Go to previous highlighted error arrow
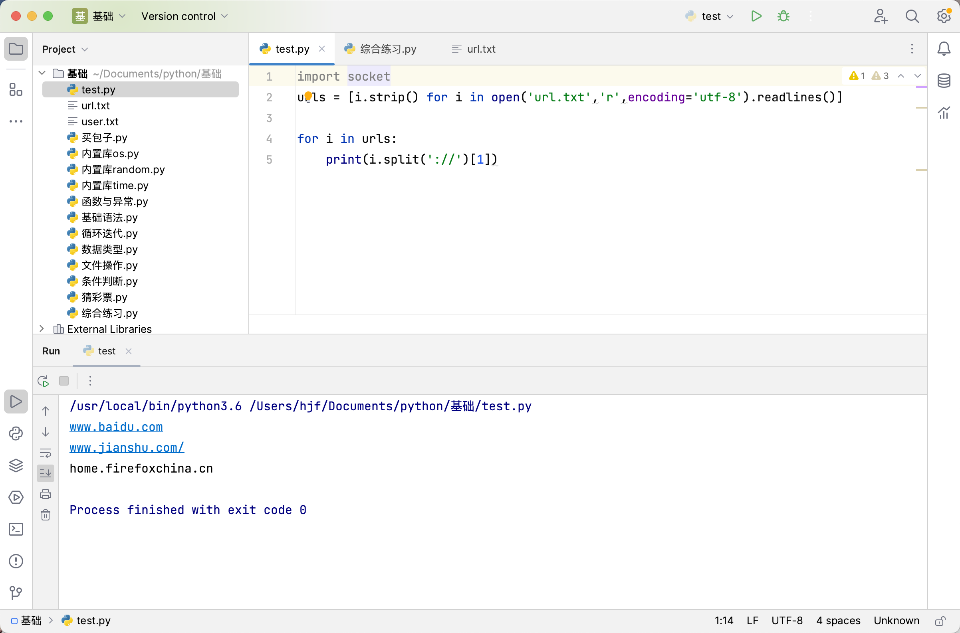The image size is (960, 633). pos(900,76)
